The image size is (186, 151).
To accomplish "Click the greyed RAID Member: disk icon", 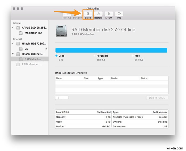I will (x=18, y=64).
